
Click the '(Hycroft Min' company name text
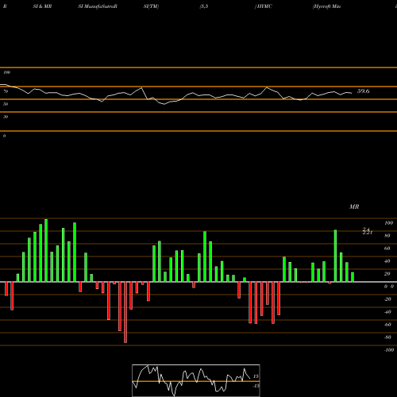click(x=326, y=6)
